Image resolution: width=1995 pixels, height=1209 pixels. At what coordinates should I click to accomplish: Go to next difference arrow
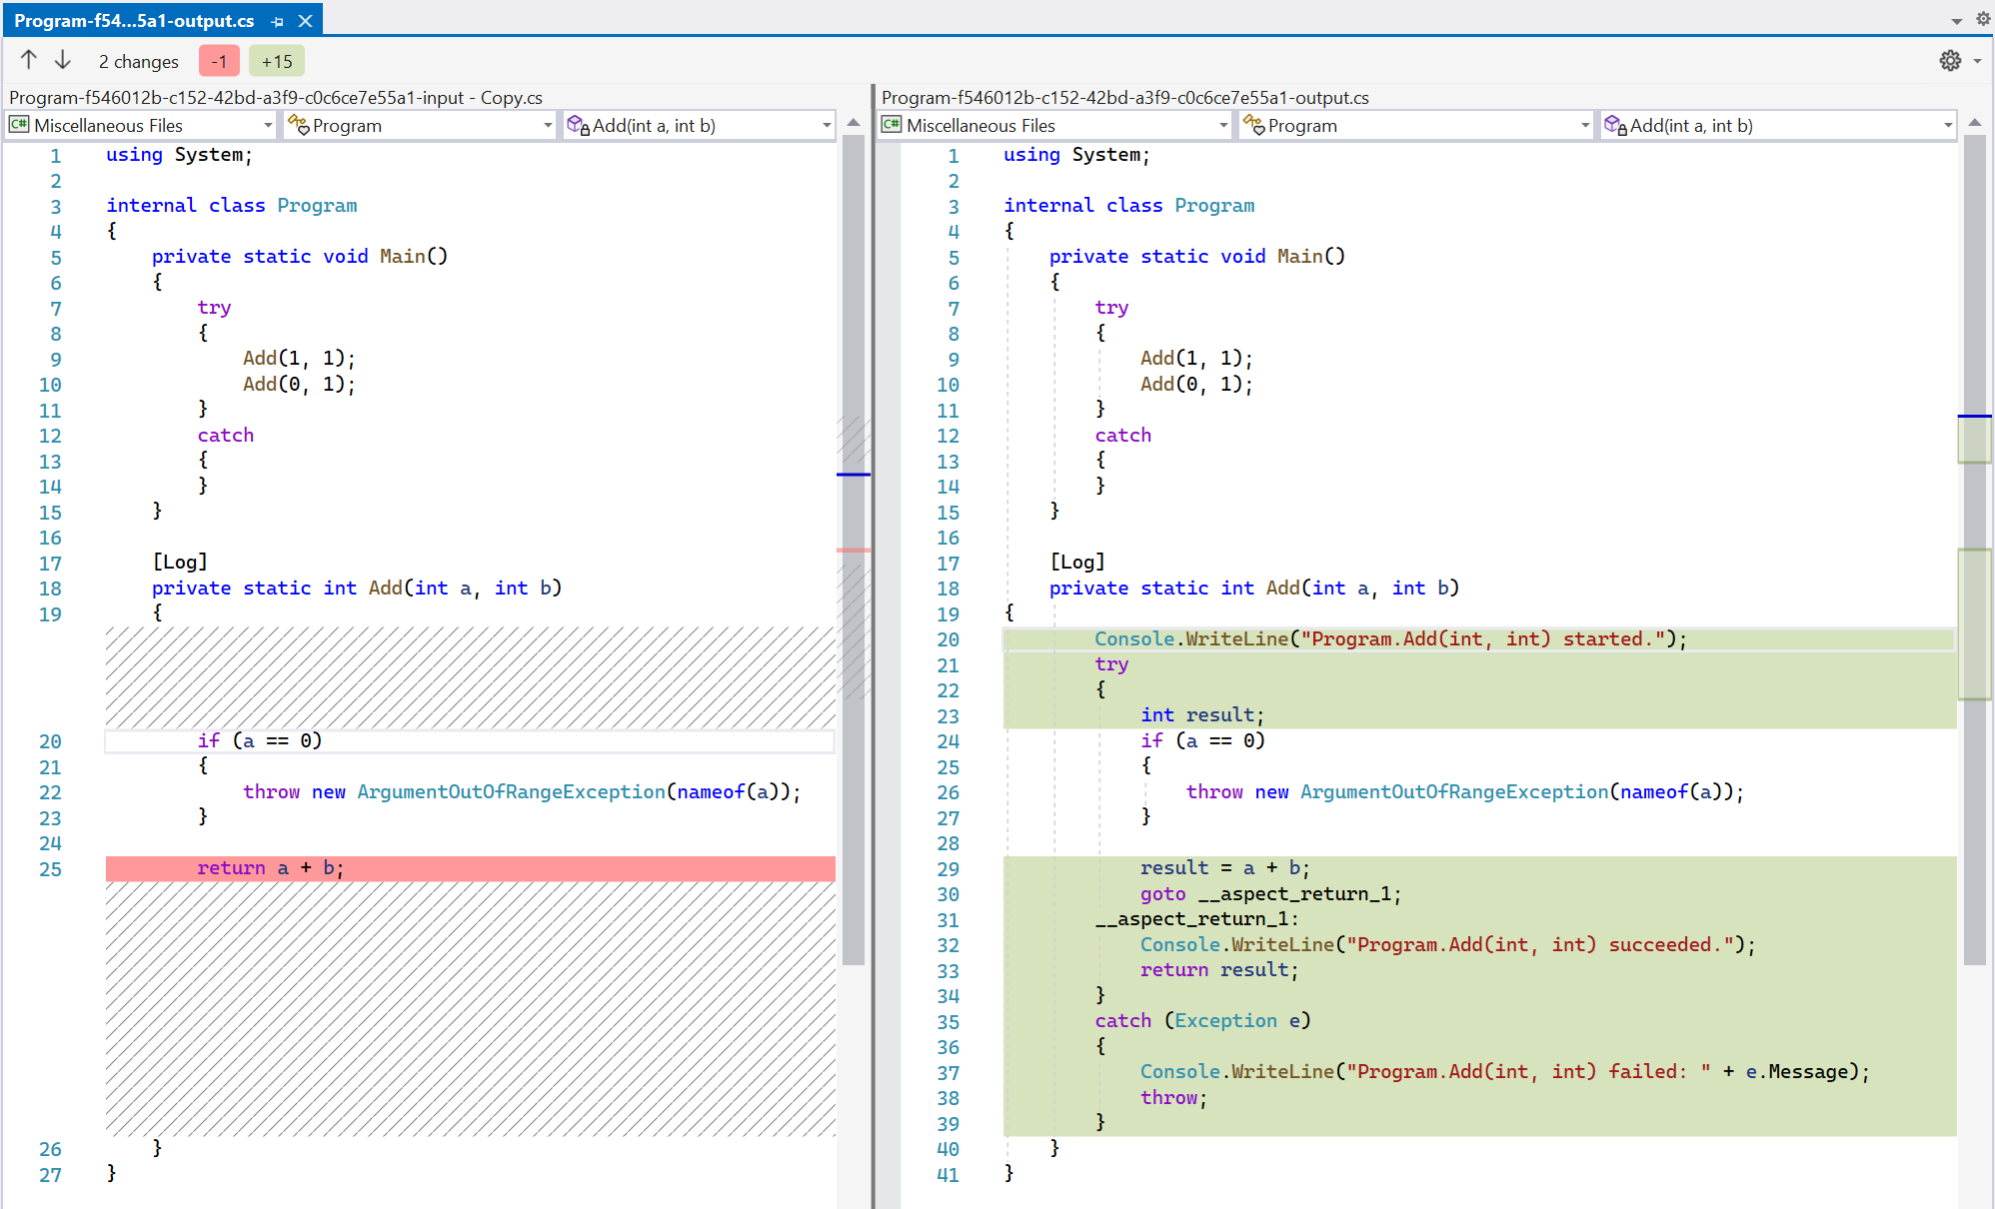63,60
